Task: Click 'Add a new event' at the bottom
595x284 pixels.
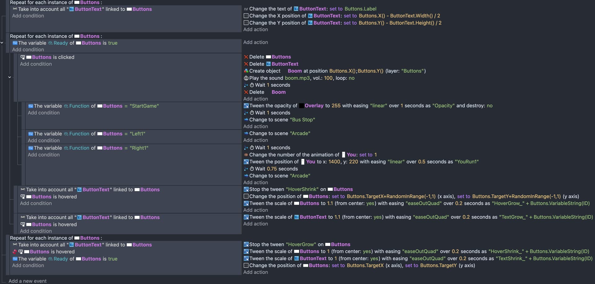Action: tap(28, 281)
